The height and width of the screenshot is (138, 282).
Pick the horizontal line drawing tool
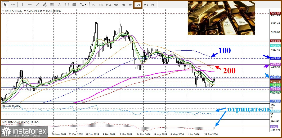tap(30, 5)
